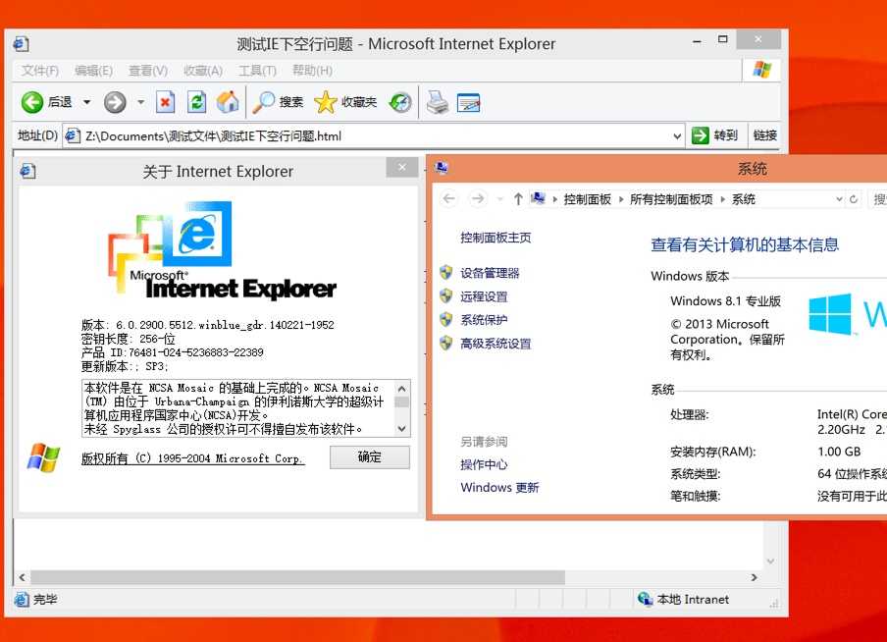The image size is (887, 642).
Task: Click shield icon beside 设备管理器
Action: (445, 273)
